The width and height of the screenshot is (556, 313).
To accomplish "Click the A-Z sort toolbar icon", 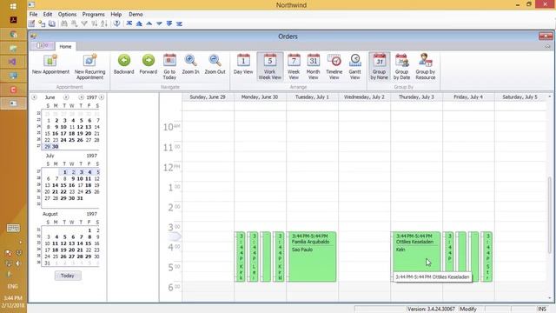I will click(x=104, y=23).
